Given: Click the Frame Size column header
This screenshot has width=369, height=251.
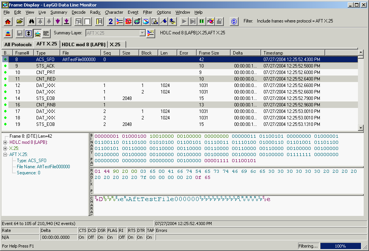Looking at the screenshot, I should click(x=213, y=53).
